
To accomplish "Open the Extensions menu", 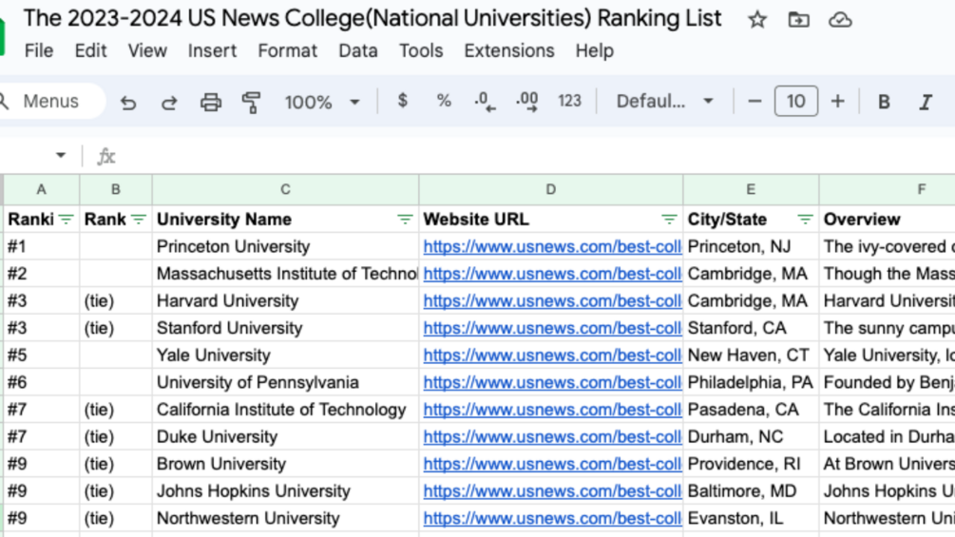I will click(x=508, y=50).
